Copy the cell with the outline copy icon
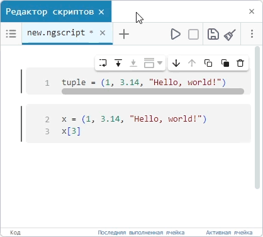 [208, 63]
